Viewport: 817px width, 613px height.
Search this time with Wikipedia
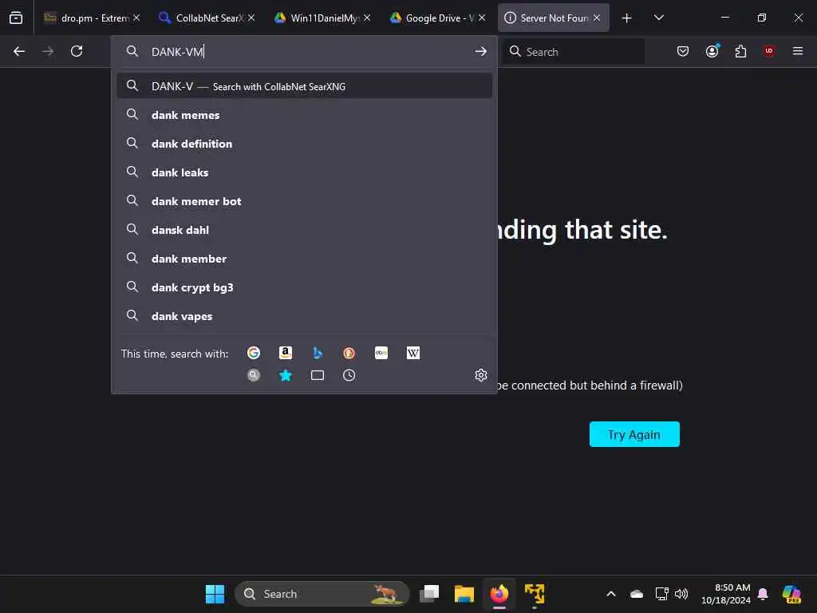click(x=412, y=353)
